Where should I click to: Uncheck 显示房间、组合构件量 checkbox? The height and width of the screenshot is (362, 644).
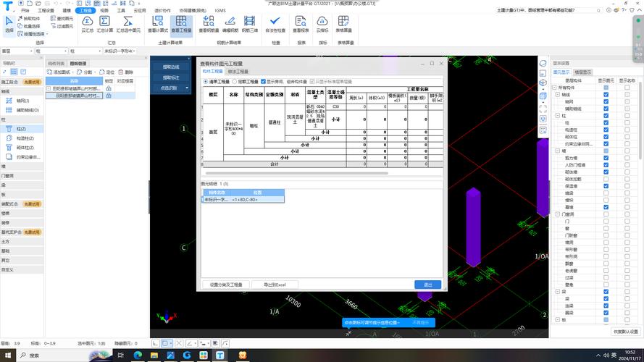tap(264, 82)
